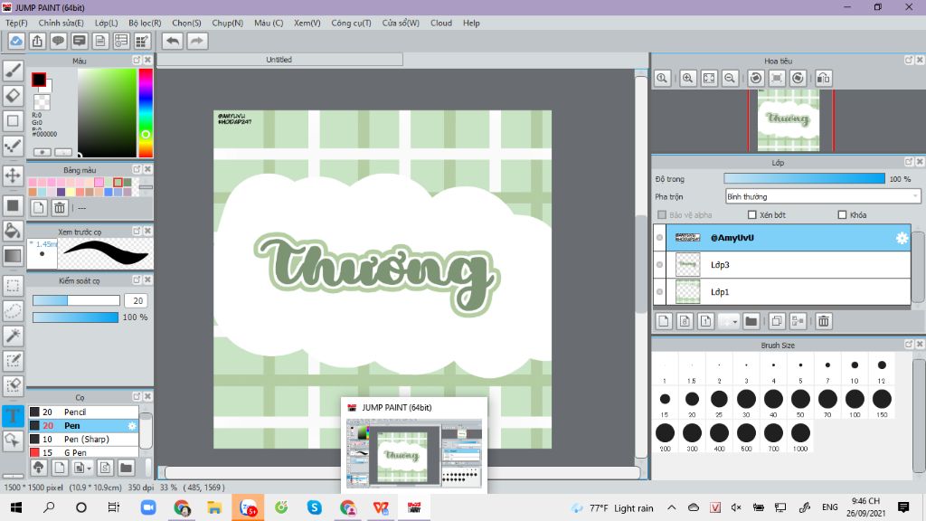Toggle the Xén bớt checkbox

(x=751, y=215)
